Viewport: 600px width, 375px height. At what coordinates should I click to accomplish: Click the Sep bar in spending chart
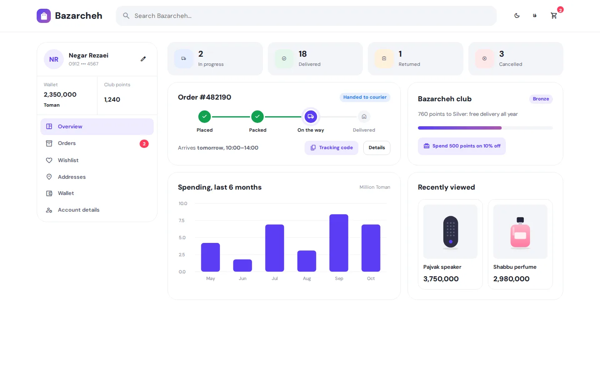point(339,243)
